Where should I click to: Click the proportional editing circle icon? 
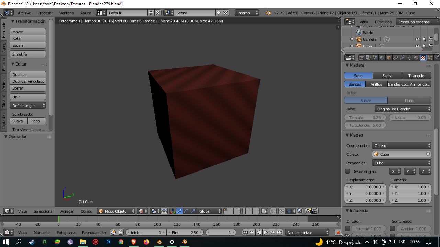(x=273, y=211)
